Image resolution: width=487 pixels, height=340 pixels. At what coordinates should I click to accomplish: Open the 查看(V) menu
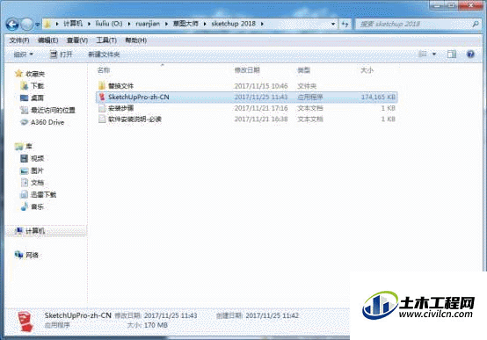(77, 40)
